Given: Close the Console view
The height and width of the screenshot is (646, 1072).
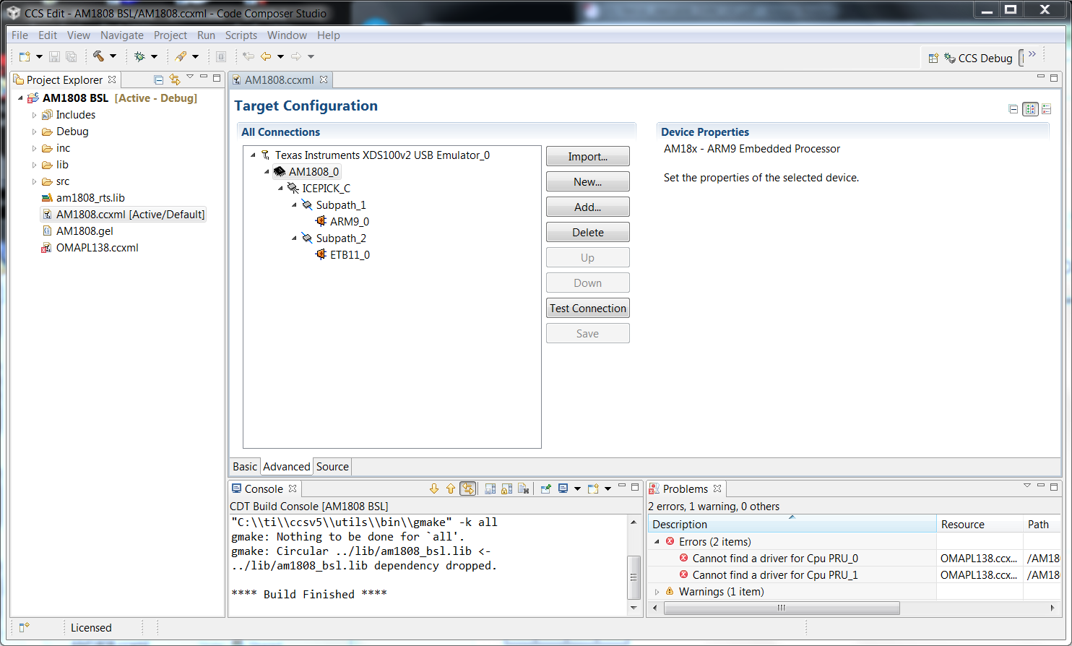Looking at the screenshot, I should click(293, 488).
